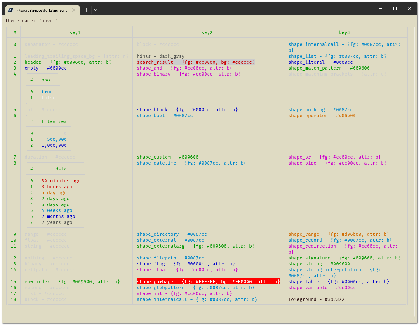Screen dimensions: 419x325
Task: Click 'shape_nothing - #0087cc' text
Action: click(320, 110)
